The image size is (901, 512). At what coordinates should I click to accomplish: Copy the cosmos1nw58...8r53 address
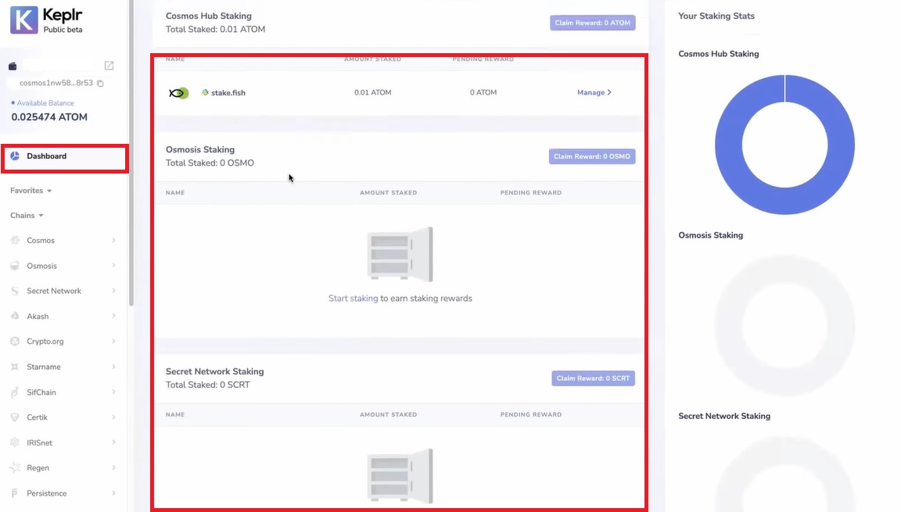tap(101, 83)
